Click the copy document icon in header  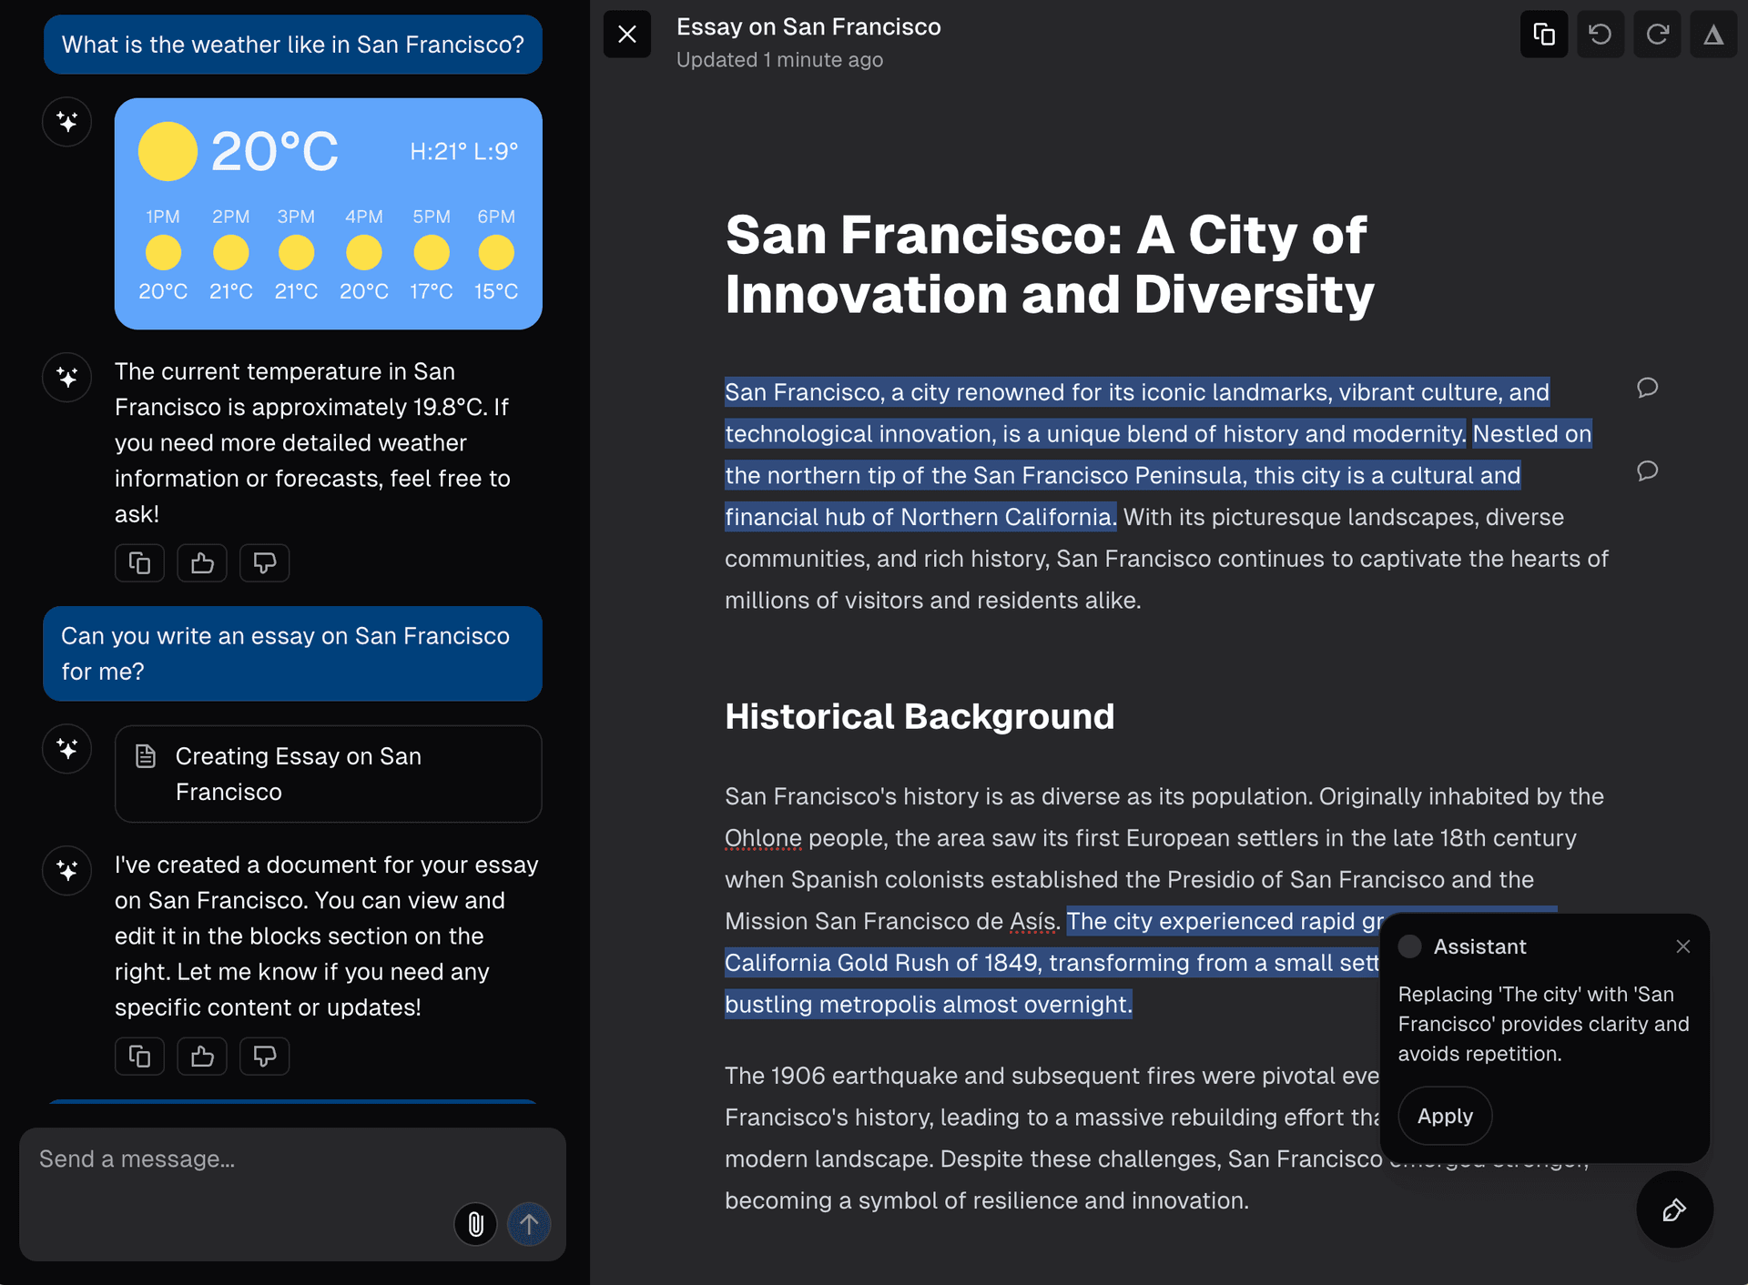(1543, 35)
